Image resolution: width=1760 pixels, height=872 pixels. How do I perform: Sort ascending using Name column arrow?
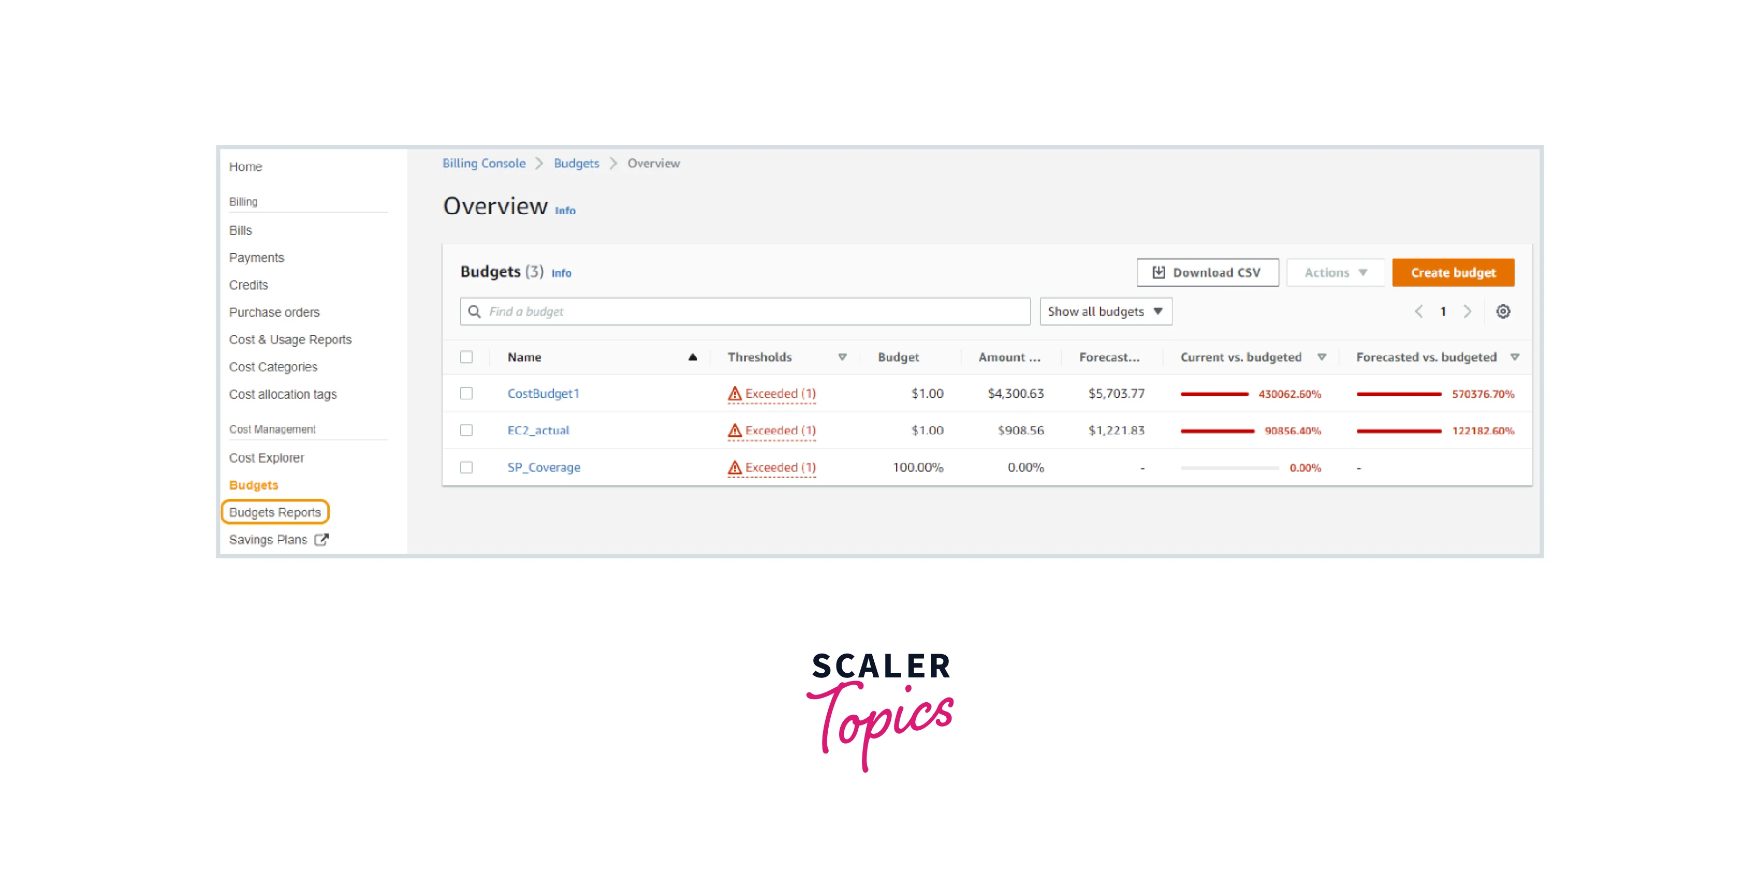(x=692, y=357)
